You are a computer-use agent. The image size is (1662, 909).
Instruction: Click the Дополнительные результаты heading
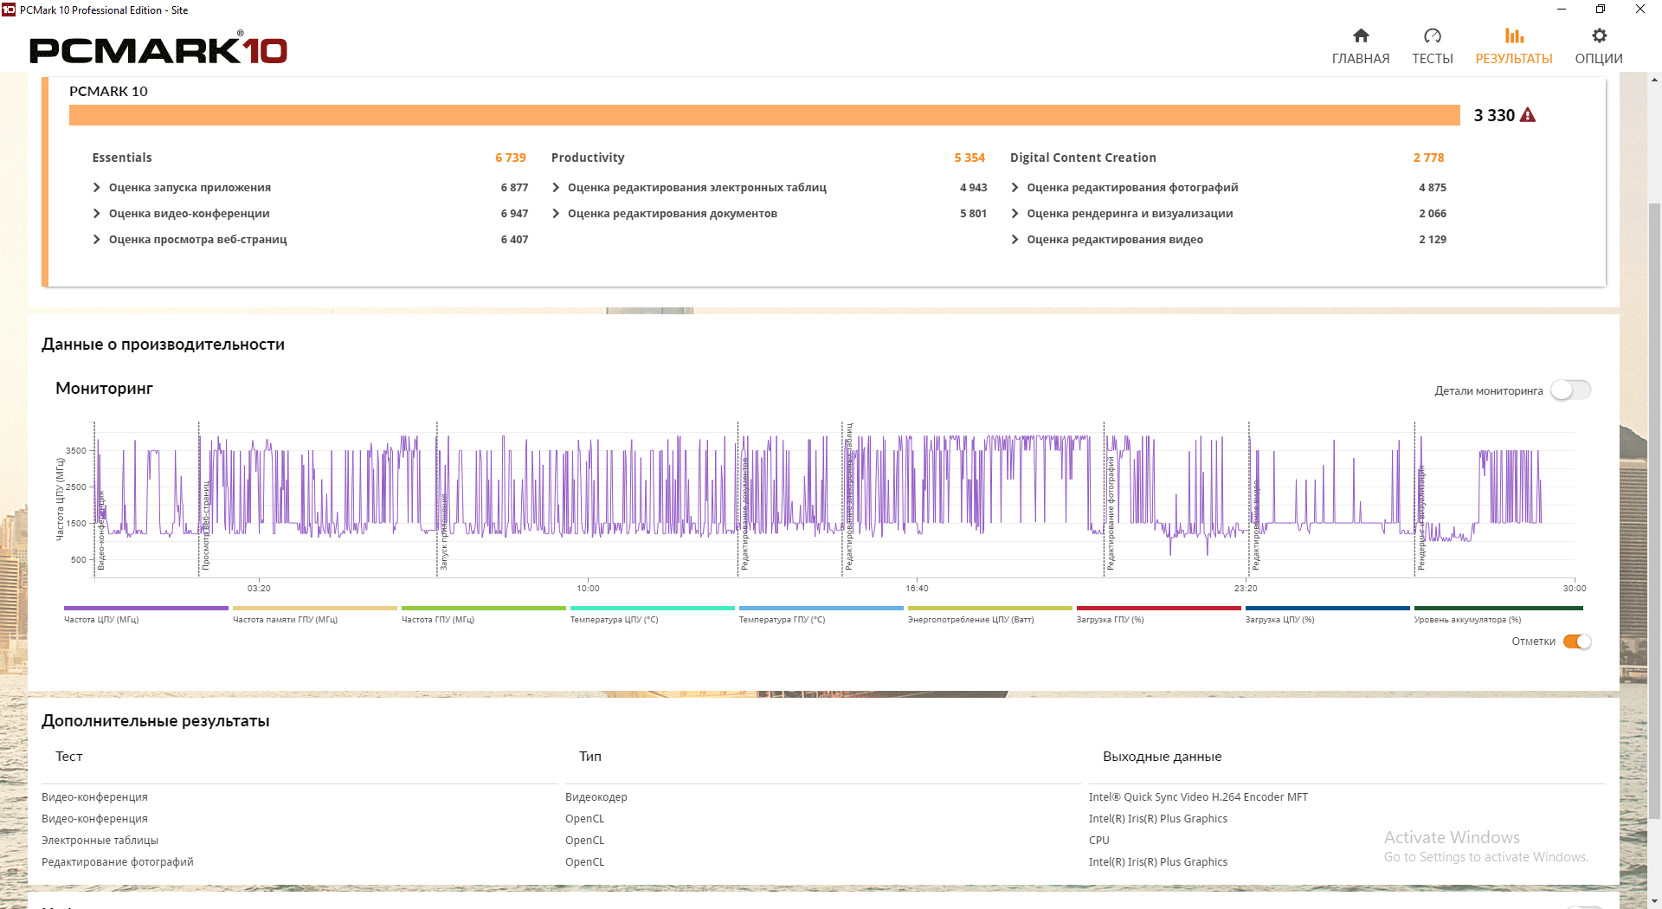click(x=156, y=721)
